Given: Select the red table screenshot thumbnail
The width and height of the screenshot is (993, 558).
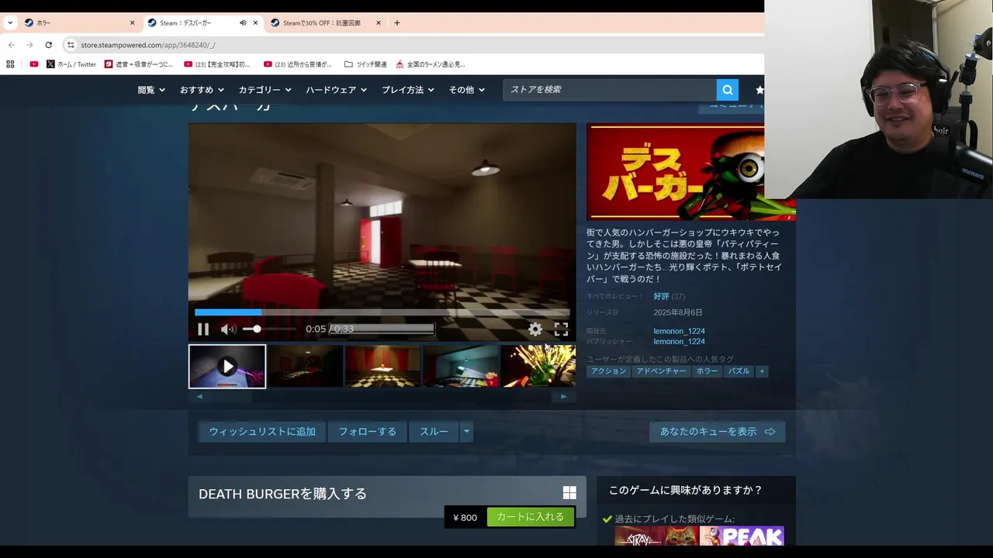Looking at the screenshot, I should (x=383, y=367).
